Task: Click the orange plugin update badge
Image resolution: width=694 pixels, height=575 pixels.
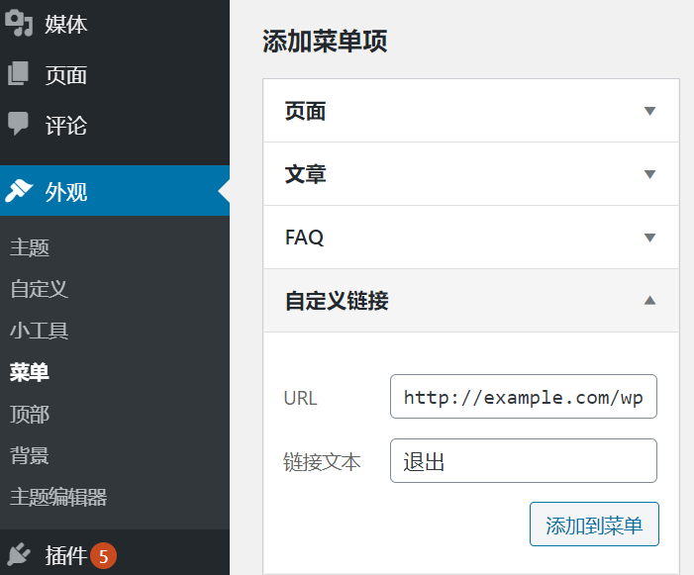Action: 103,556
